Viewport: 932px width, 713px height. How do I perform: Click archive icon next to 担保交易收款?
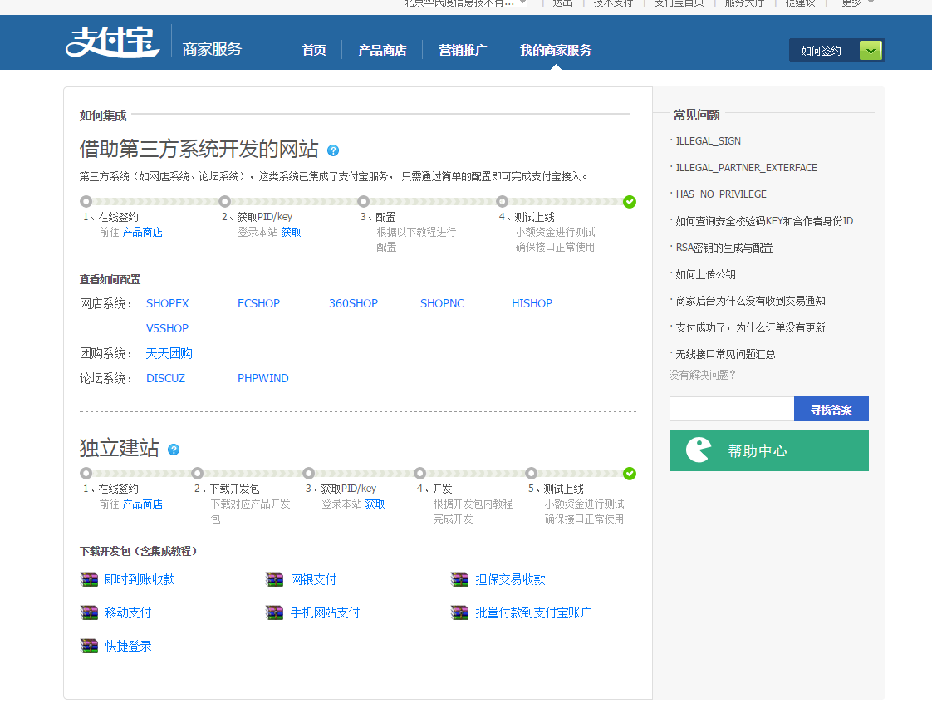click(460, 579)
